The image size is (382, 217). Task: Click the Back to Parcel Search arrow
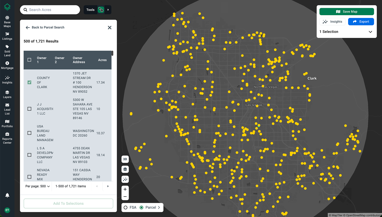[x=28, y=28]
